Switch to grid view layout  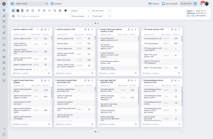click(13, 11)
